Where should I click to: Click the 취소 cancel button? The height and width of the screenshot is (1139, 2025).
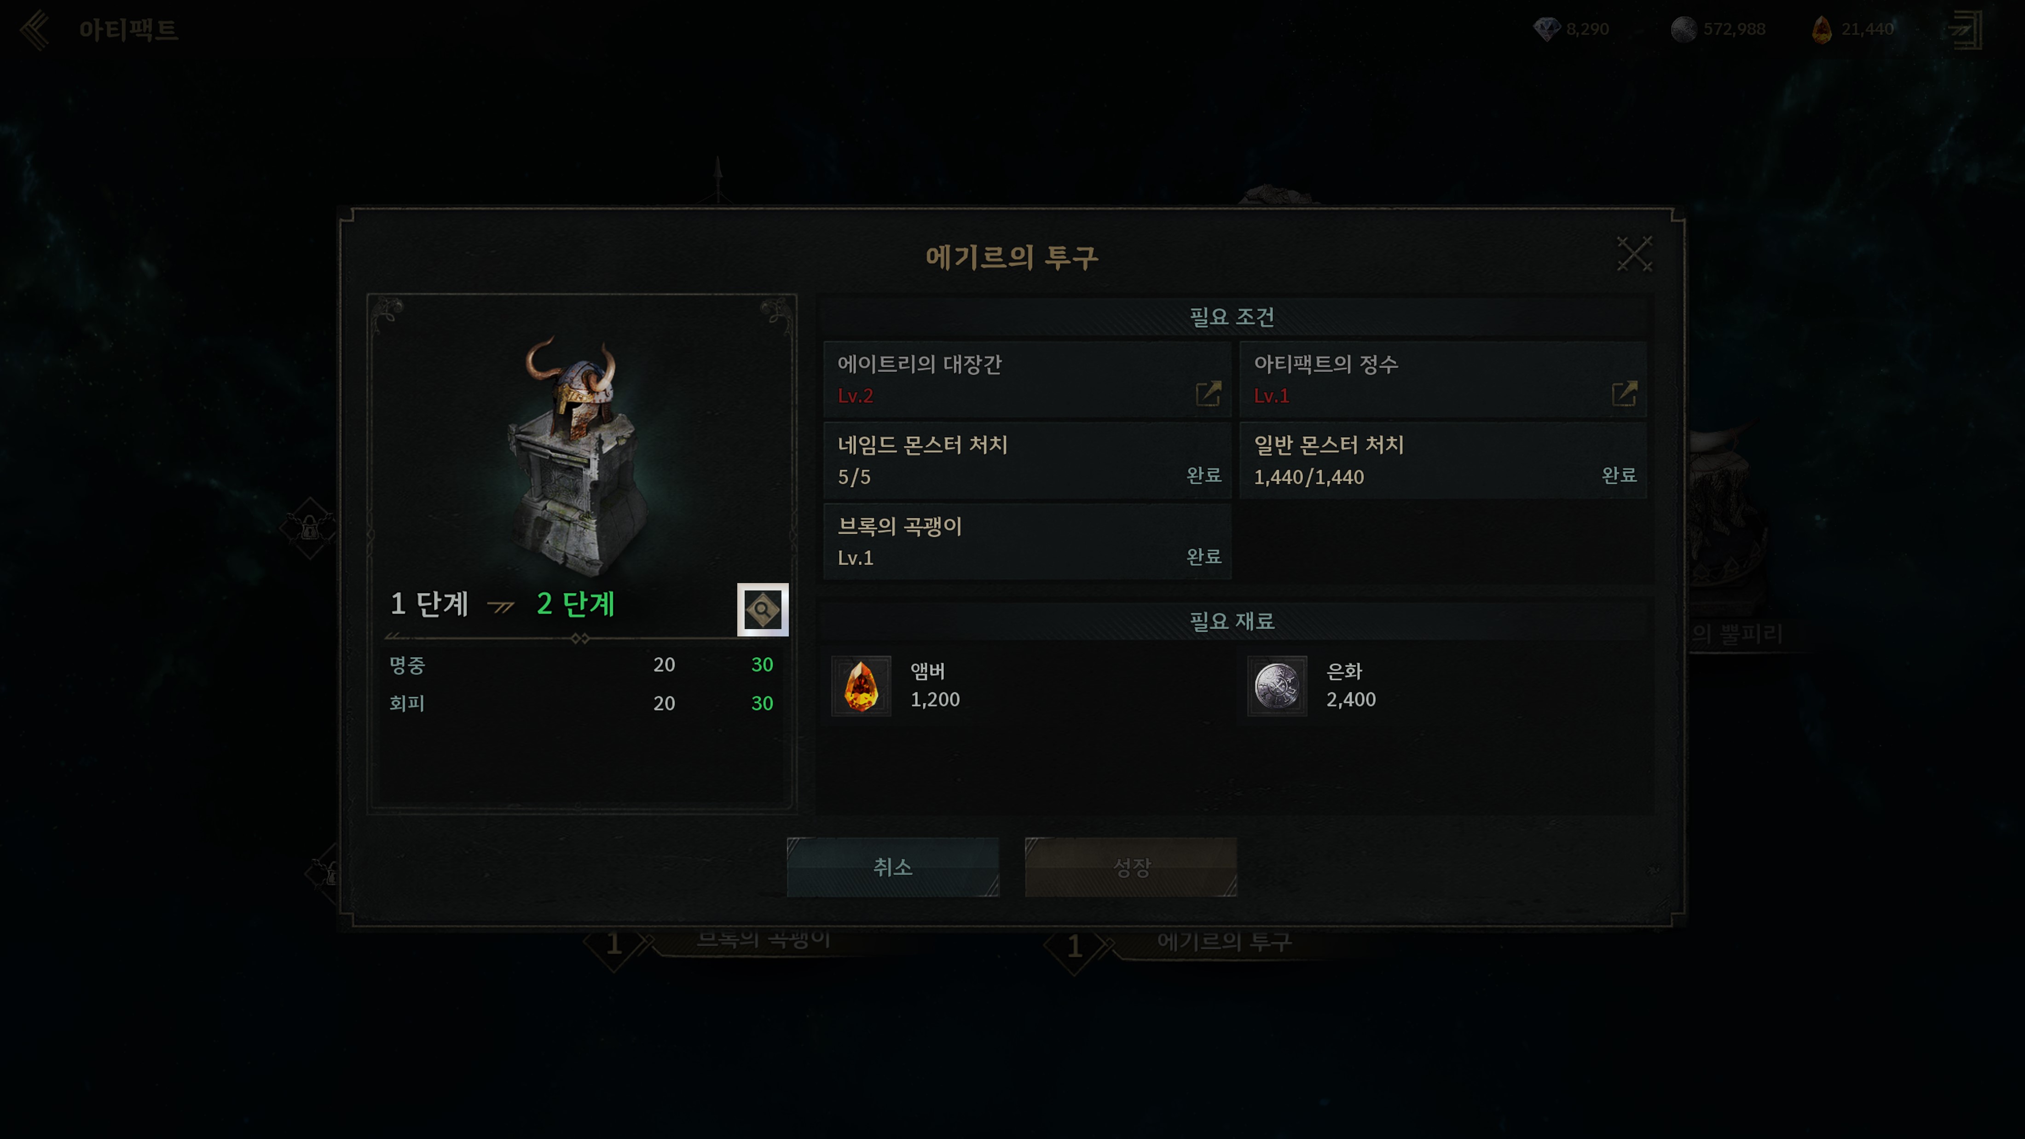click(892, 866)
